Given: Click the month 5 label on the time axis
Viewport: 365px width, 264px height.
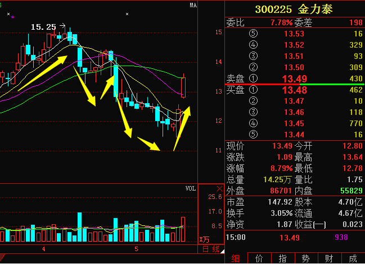Looking at the screenshot, I should (136, 249).
